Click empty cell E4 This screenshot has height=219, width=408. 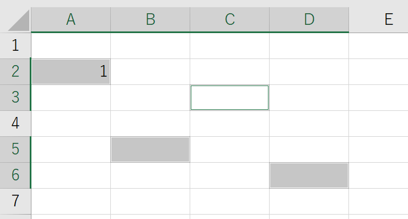(x=379, y=124)
